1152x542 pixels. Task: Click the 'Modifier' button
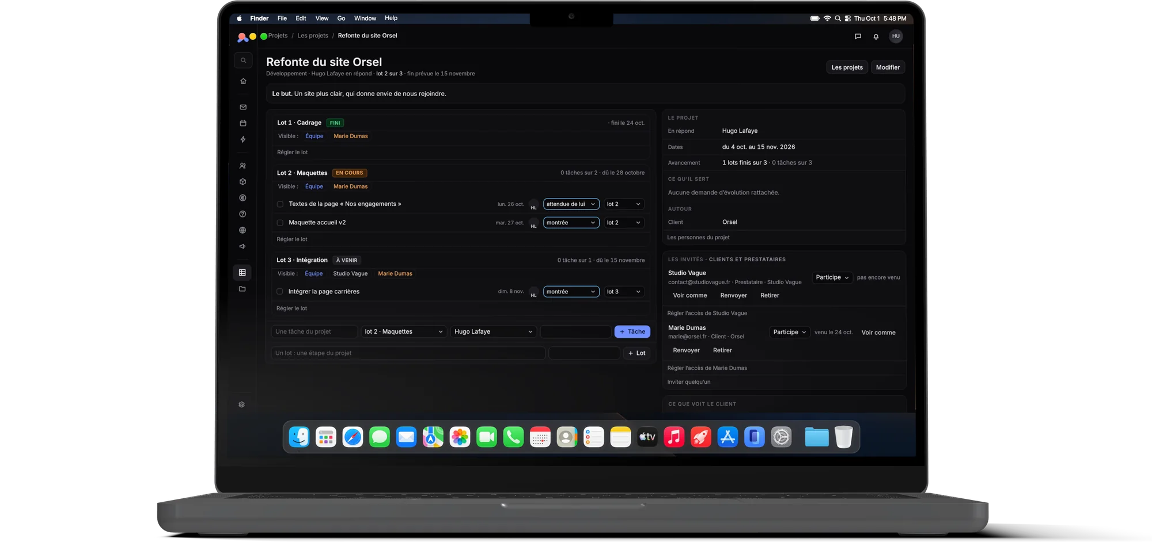pyautogui.click(x=888, y=67)
